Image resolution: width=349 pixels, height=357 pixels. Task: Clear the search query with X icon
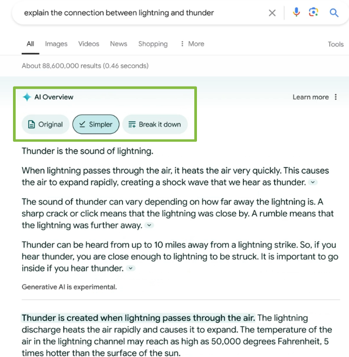[272, 13]
